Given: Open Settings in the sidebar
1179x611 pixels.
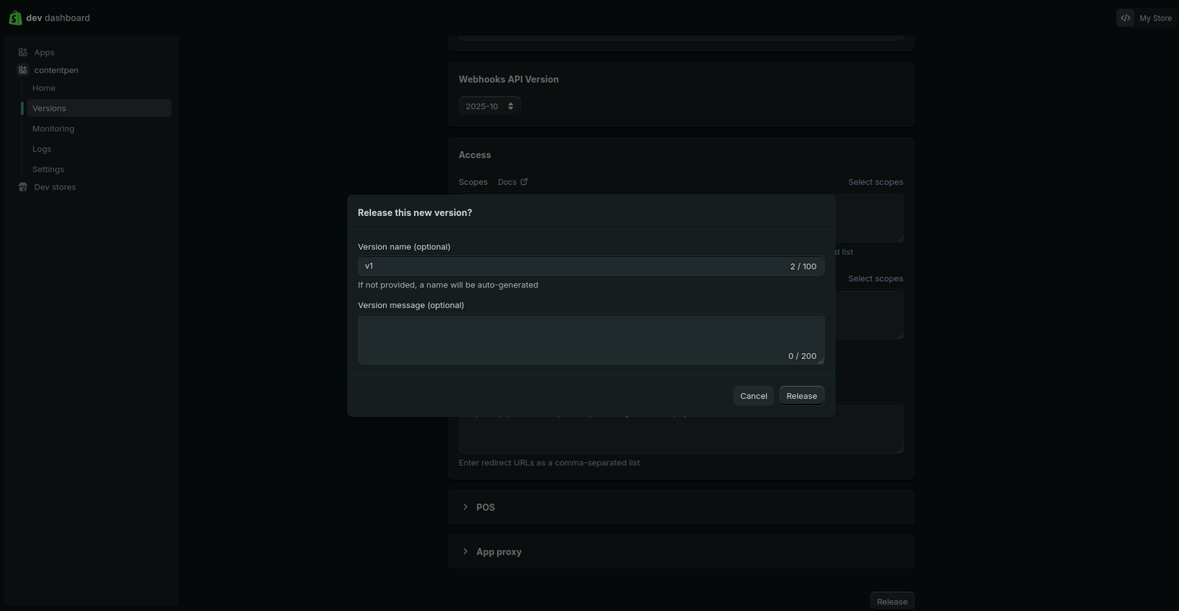Looking at the screenshot, I should pyautogui.click(x=48, y=170).
